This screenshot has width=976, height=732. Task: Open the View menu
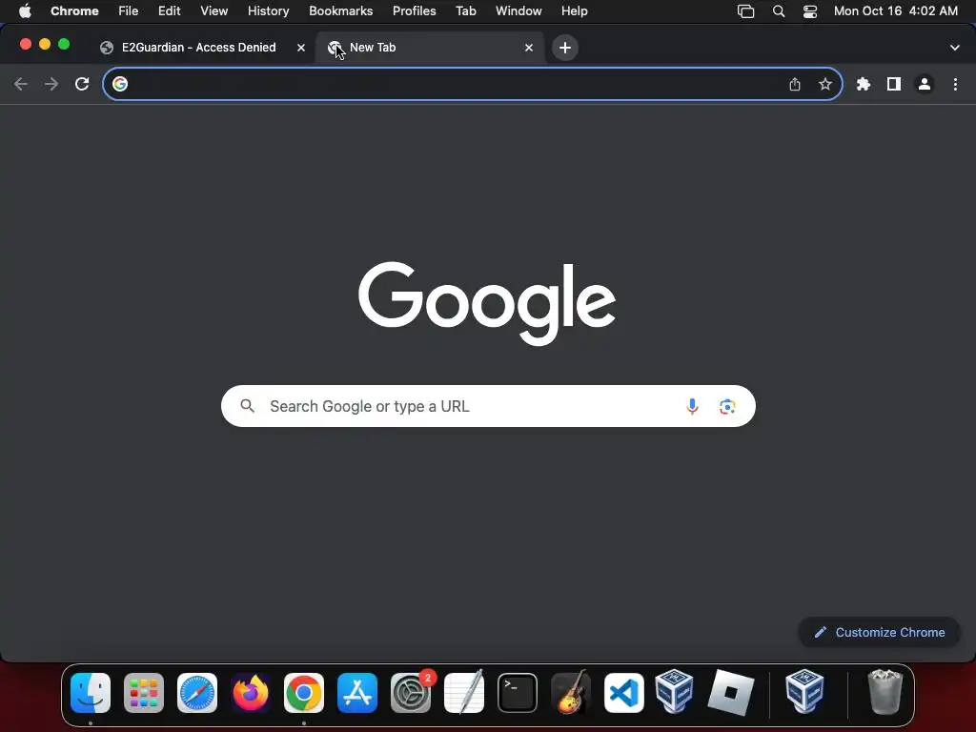coord(213,10)
